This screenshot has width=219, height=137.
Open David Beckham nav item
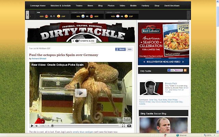(x=172, y=5)
